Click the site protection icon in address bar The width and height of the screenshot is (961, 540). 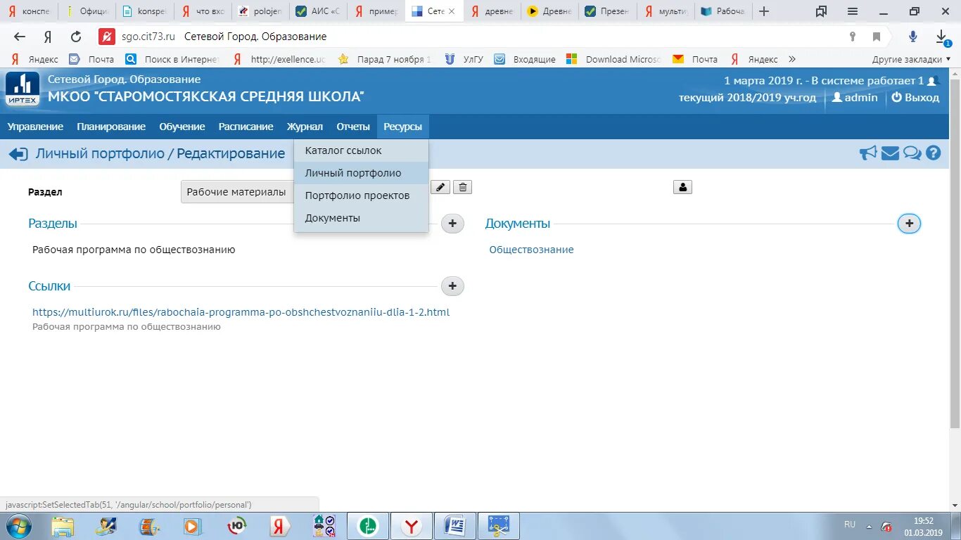pos(106,37)
